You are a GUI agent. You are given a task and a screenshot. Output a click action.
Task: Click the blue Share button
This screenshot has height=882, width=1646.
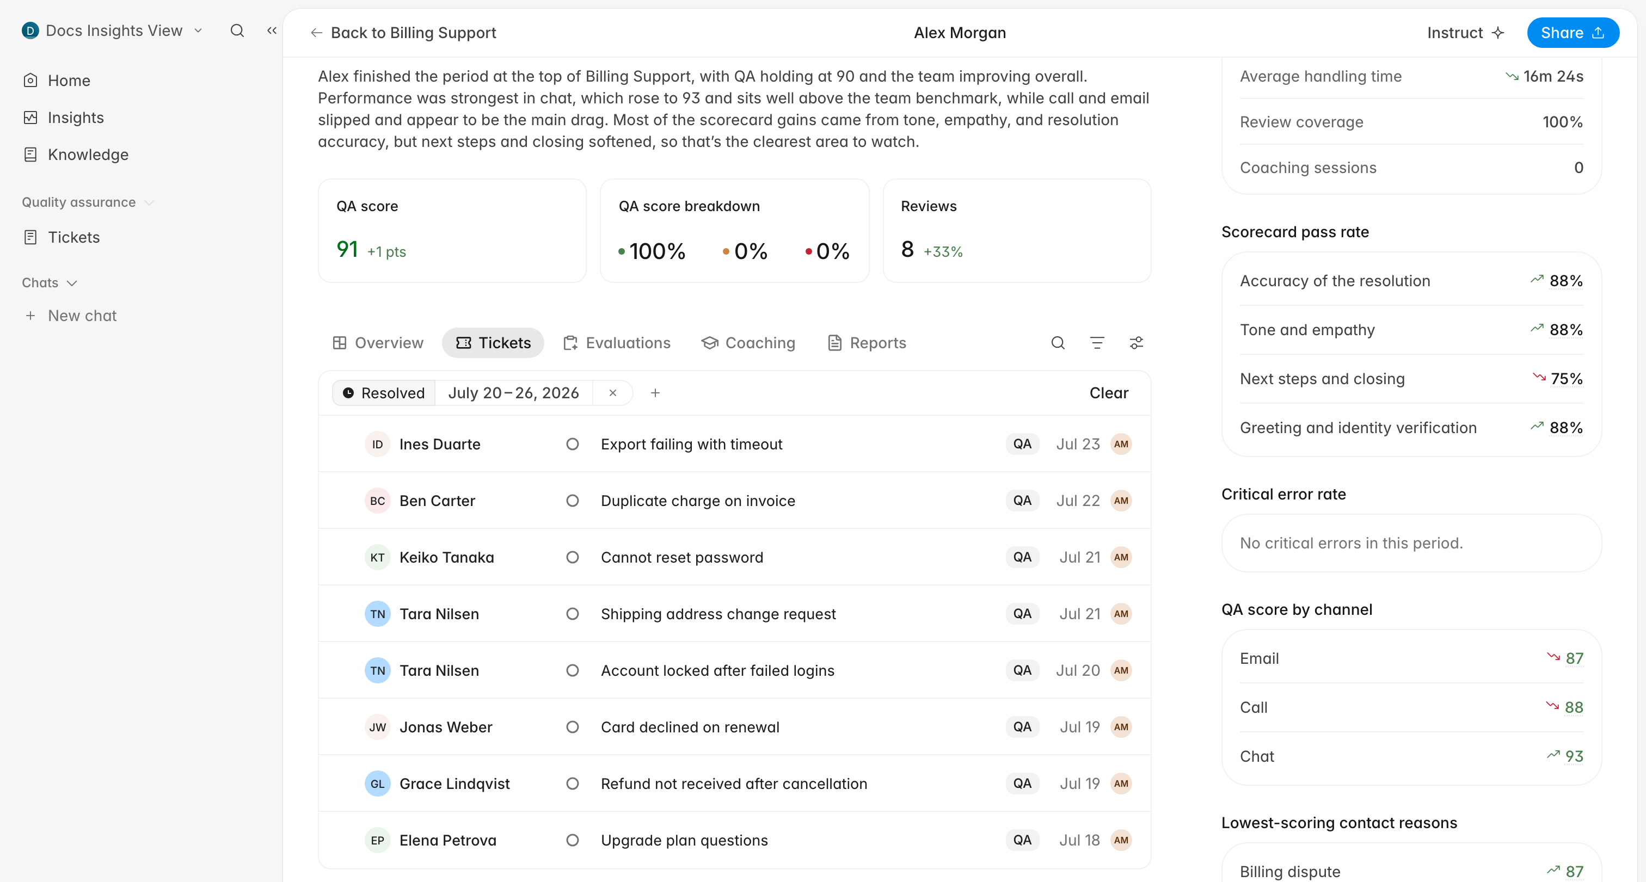[x=1573, y=33]
